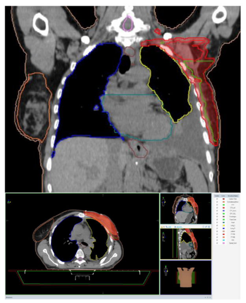Select the ROI structure name

233,240
